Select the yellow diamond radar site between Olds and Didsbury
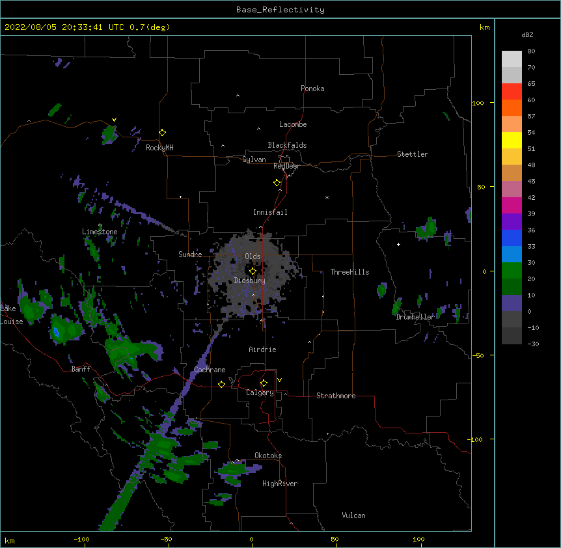The image size is (561, 548). click(253, 271)
